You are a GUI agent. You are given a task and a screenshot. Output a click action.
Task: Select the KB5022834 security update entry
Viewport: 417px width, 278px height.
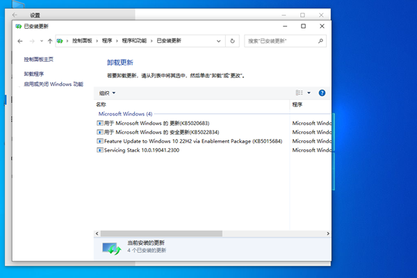tap(156, 131)
